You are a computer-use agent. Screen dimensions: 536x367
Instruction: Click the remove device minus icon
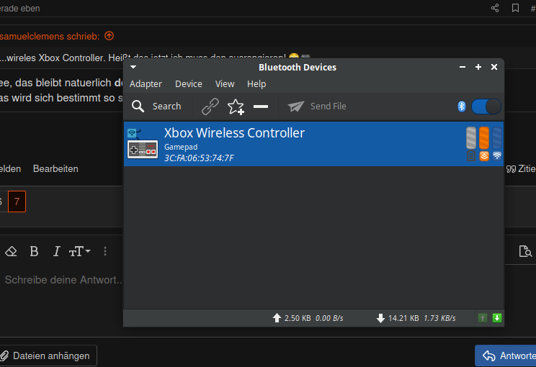tap(261, 107)
